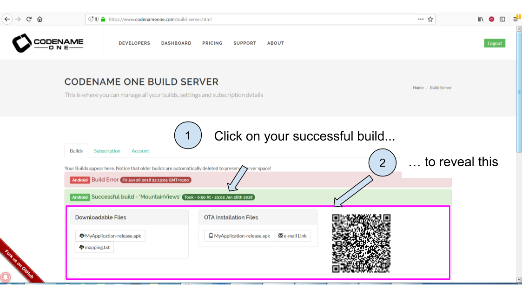Image resolution: width=522 pixels, height=297 pixels.
Task: Click the scrollbar down arrow
Action: coord(519,280)
